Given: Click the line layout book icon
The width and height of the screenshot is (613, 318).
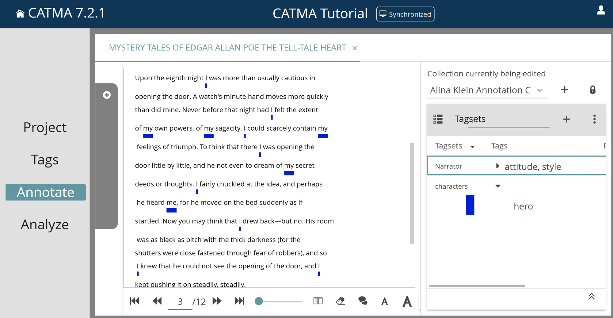Looking at the screenshot, I should (x=318, y=301).
